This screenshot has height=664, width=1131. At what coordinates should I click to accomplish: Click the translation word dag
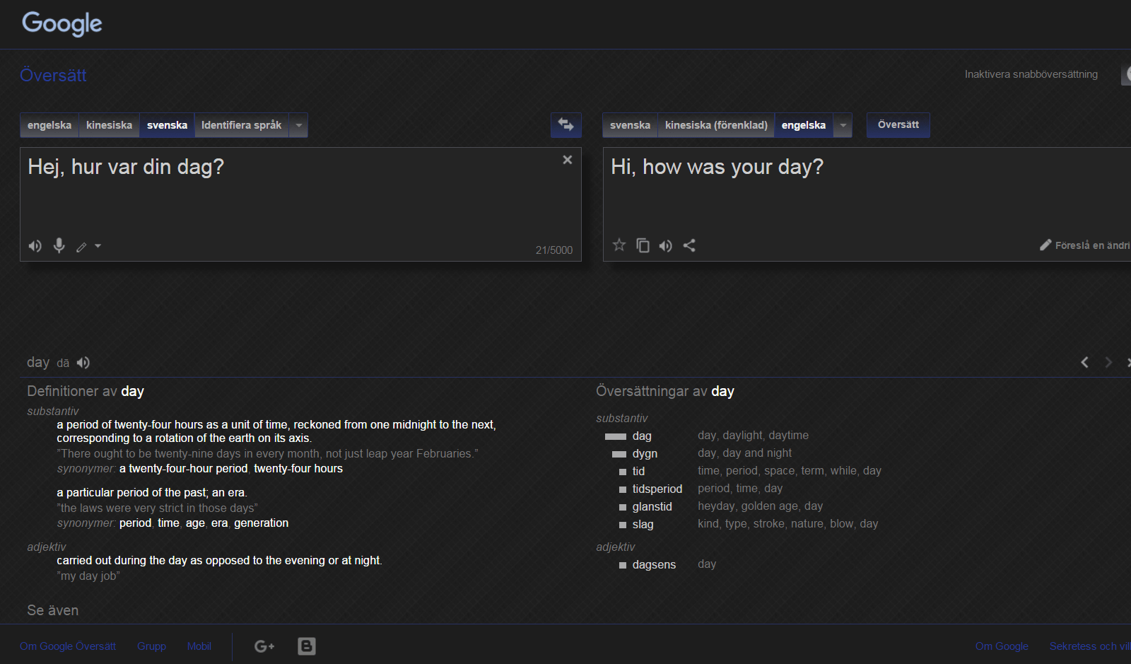point(642,436)
